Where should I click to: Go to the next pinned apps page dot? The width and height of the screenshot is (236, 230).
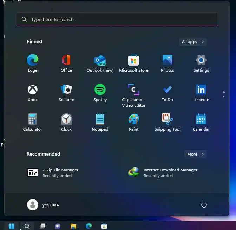coord(224,97)
